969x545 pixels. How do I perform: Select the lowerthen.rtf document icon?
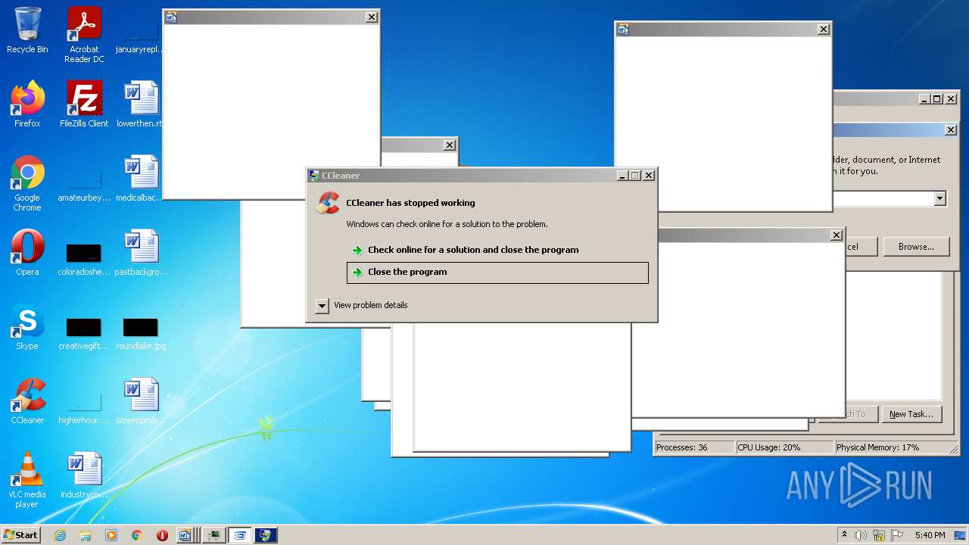pyautogui.click(x=141, y=104)
